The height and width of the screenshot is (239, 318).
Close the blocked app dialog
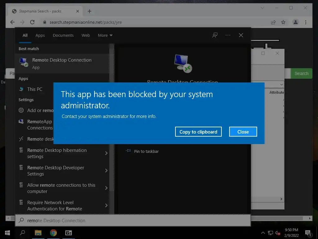(x=243, y=132)
